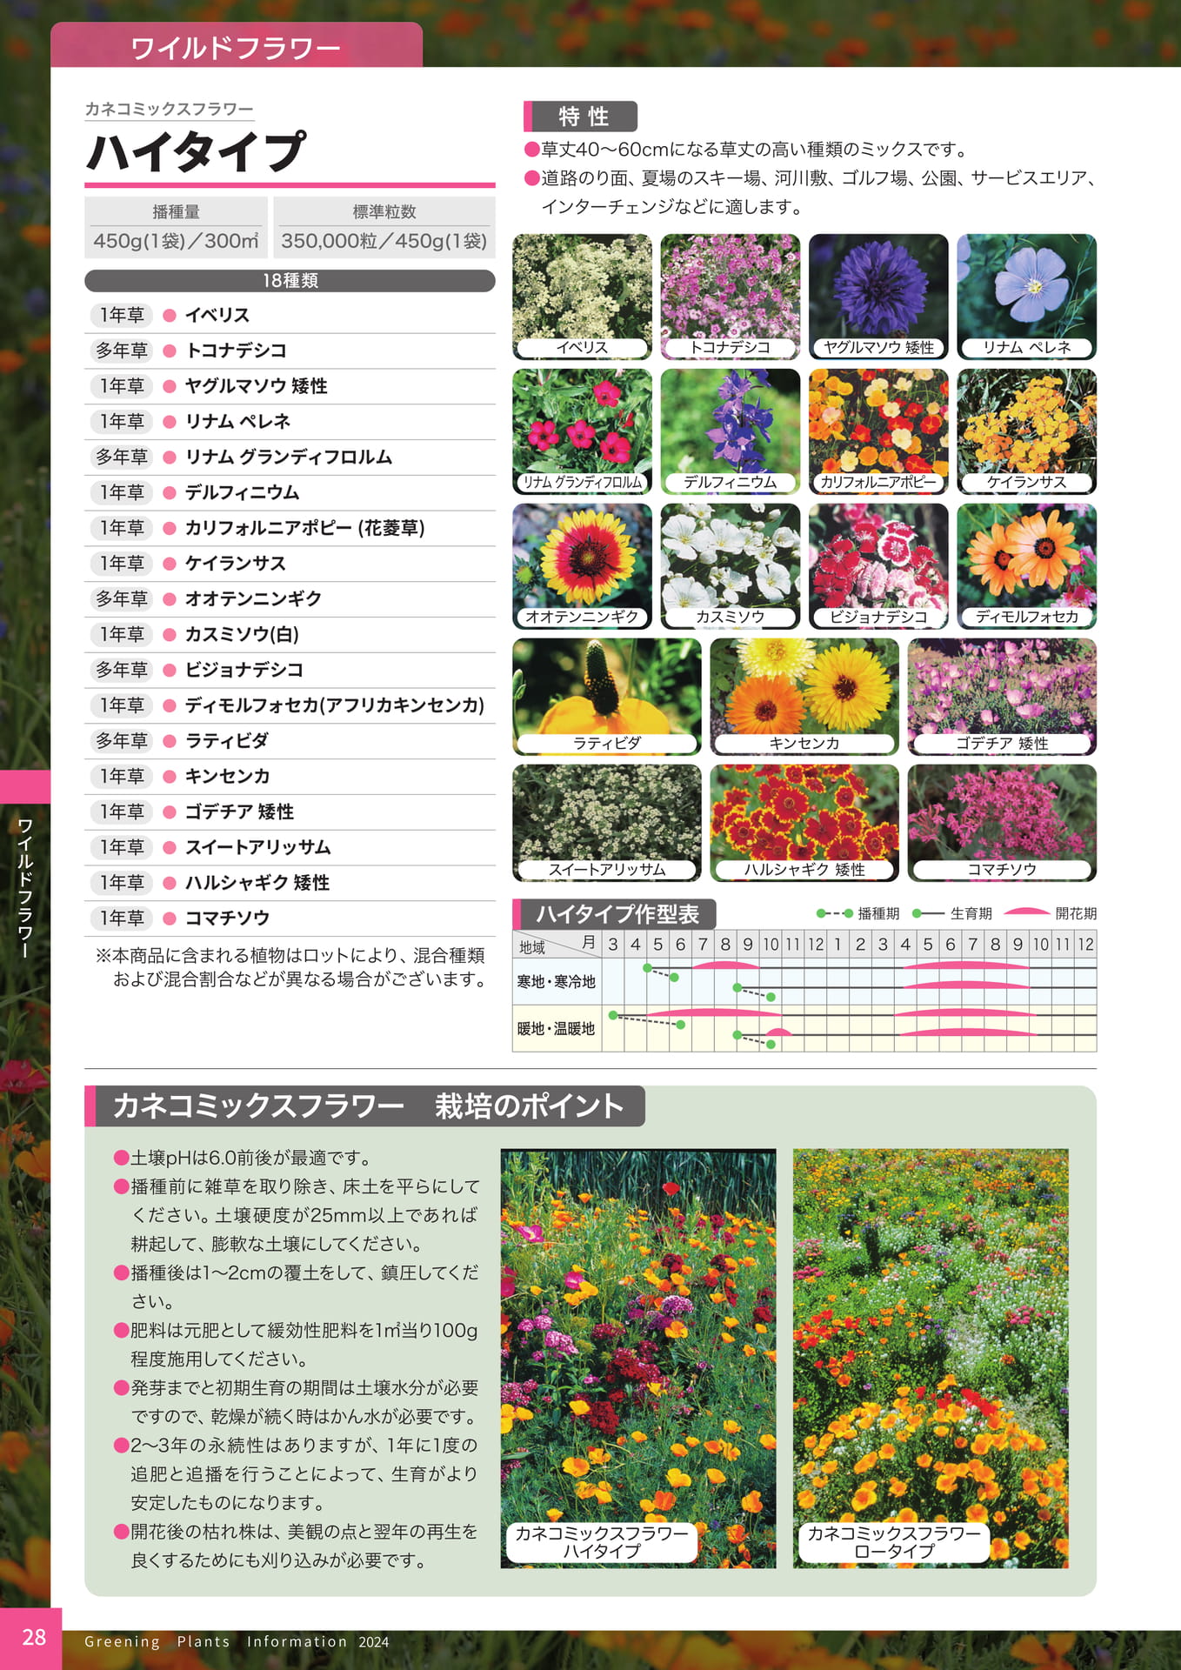Select the カリフォルニアポピー (花菱草) row

coord(290,528)
